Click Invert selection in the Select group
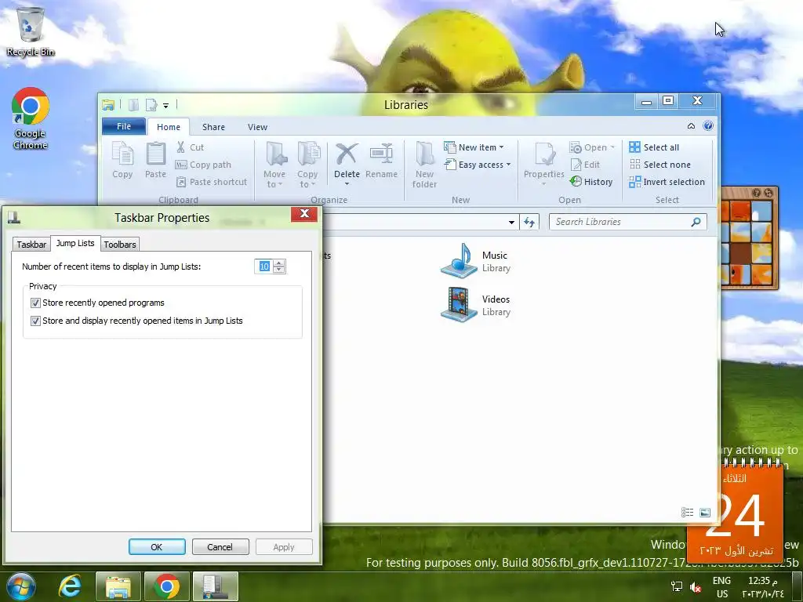Image resolution: width=803 pixels, height=602 pixels. point(667,182)
